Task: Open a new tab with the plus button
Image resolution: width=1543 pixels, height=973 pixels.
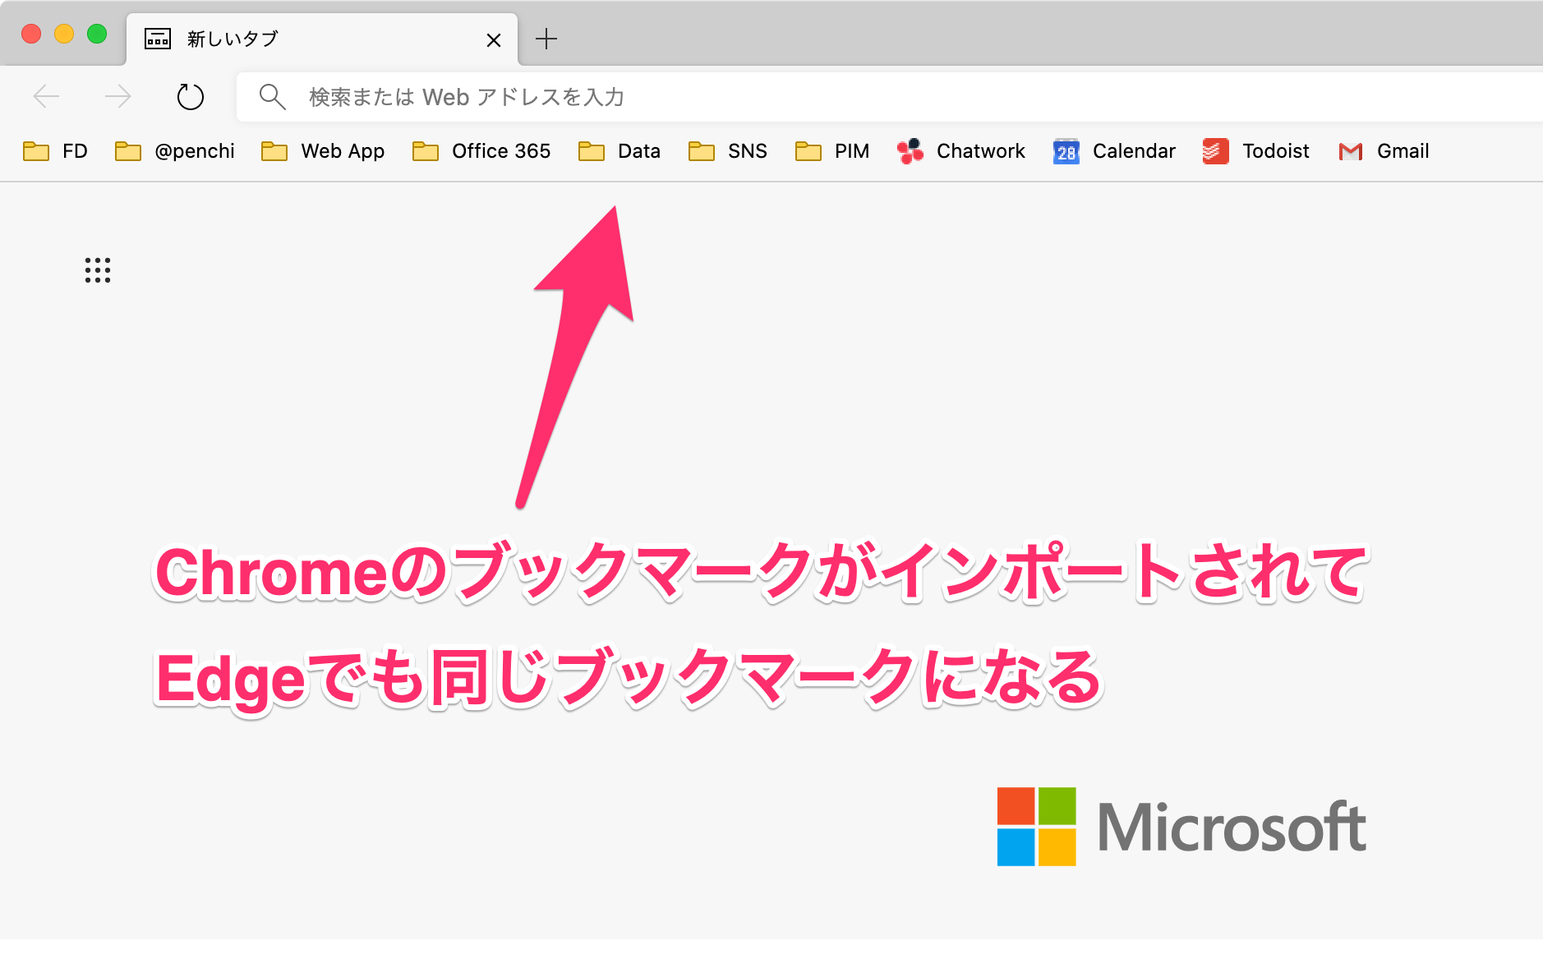Action: [546, 38]
